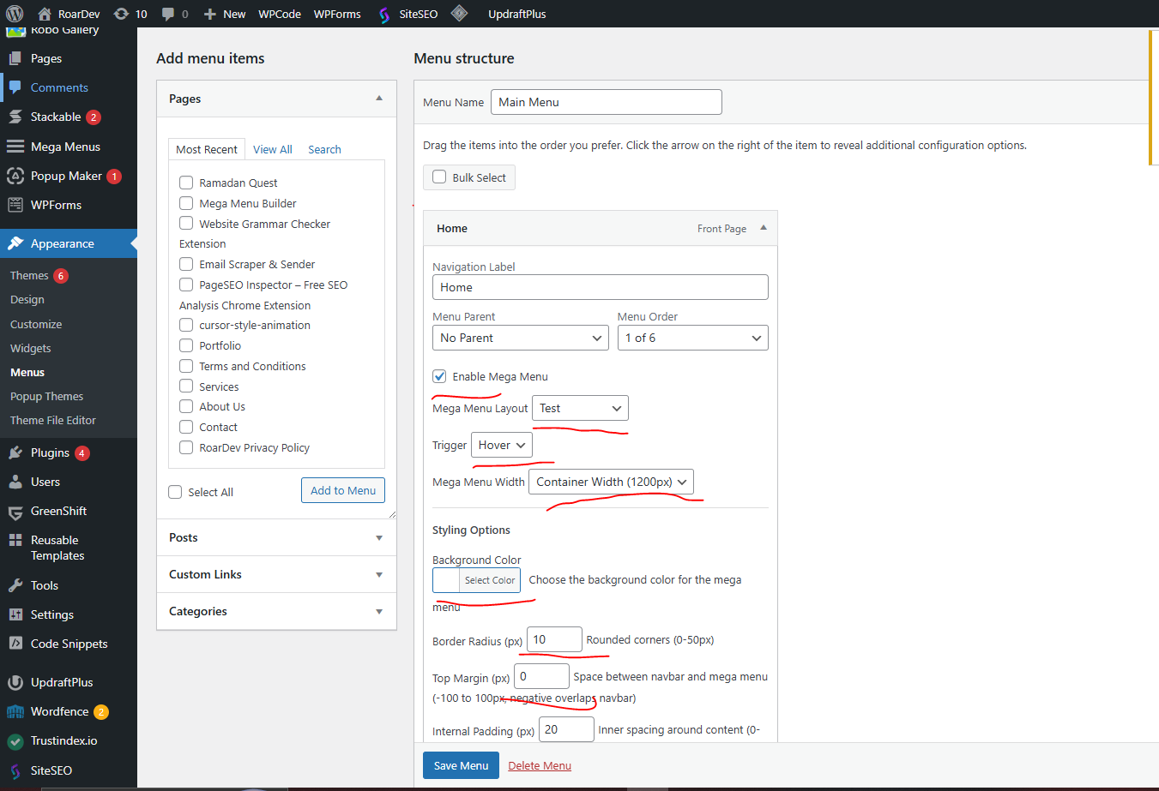Click the WordPress logo in admin bar
1159x791 pixels.
click(x=15, y=14)
